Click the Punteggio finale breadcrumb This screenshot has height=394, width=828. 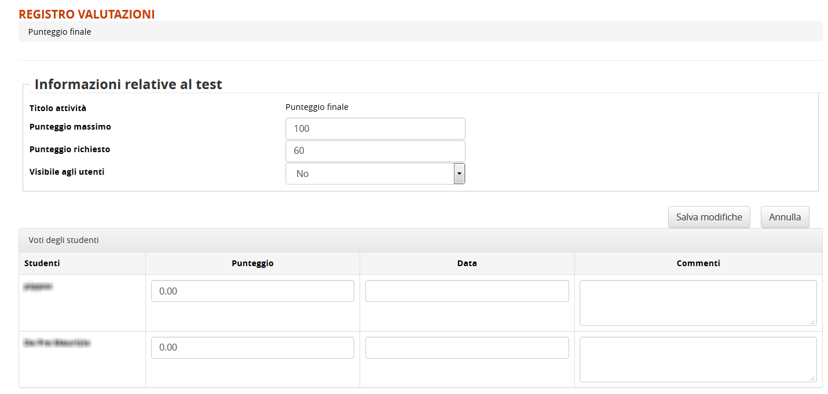tap(60, 32)
